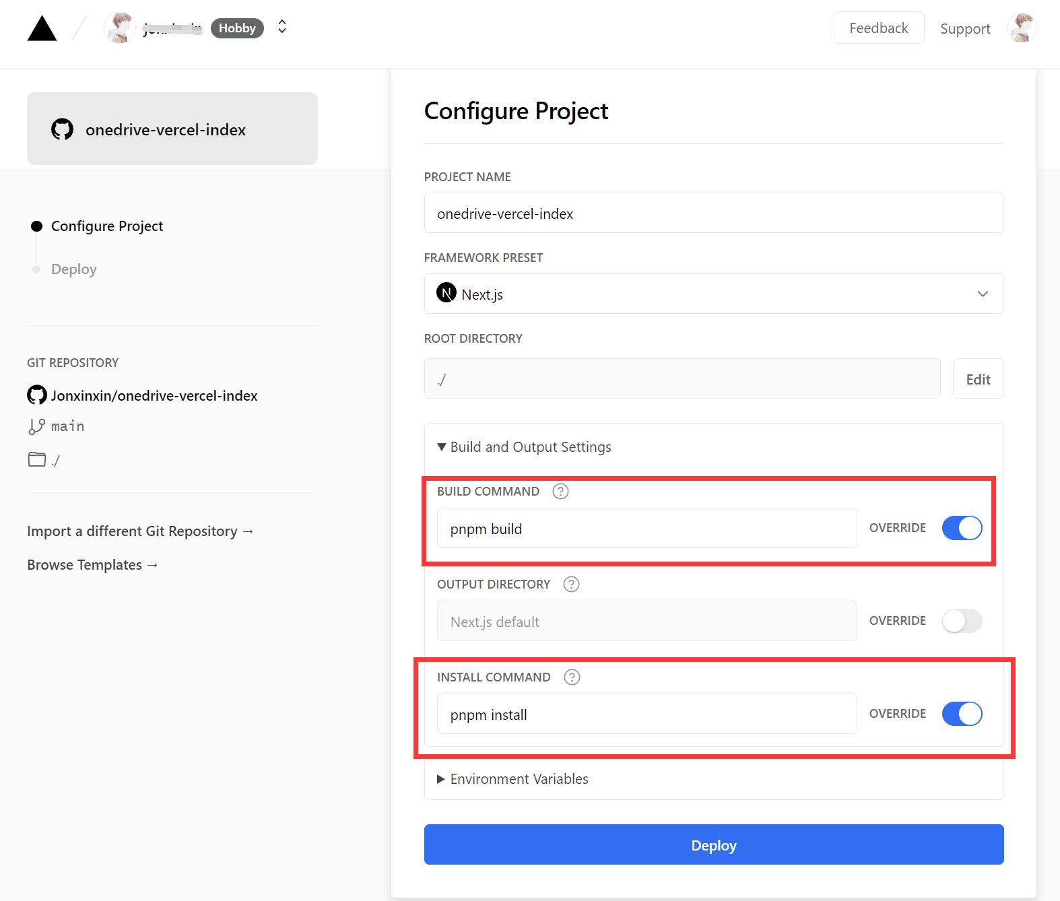Open the Jonxinxin/onedrive-vercel-index repository link
Screen dimensions: 1060x901
pyautogui.click(x=154, y=396)
